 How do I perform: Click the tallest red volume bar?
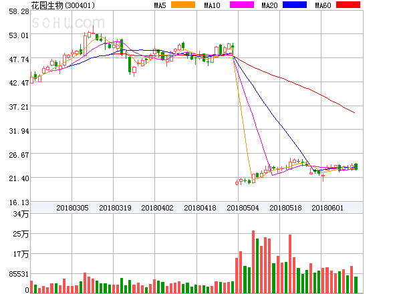coord(253,262)
